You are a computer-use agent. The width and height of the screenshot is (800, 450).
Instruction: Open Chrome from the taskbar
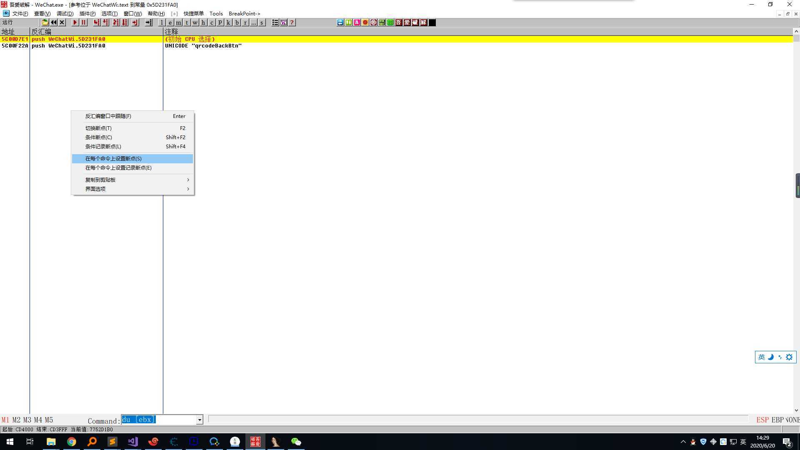click(x=72, y=442)
